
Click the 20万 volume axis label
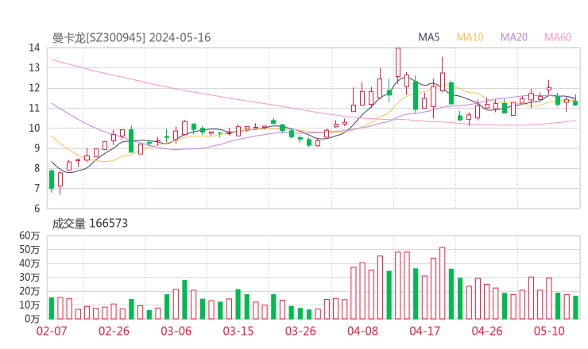click(x=29, y=291)
